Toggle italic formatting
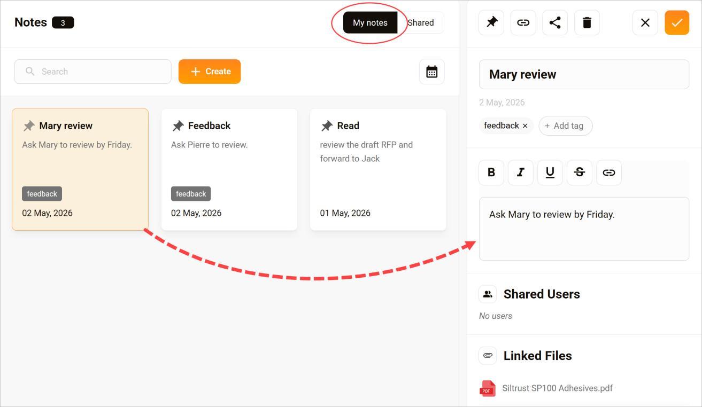The height and width of the screenshot is (407, 702). [521, 173]
